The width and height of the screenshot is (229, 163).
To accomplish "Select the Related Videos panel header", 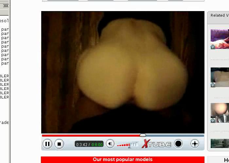I will pyautogui.click(x=219, y=15).
